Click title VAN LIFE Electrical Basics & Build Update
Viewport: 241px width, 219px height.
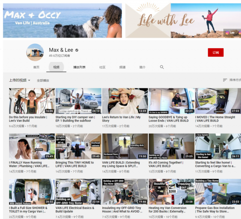coord(75,210)
